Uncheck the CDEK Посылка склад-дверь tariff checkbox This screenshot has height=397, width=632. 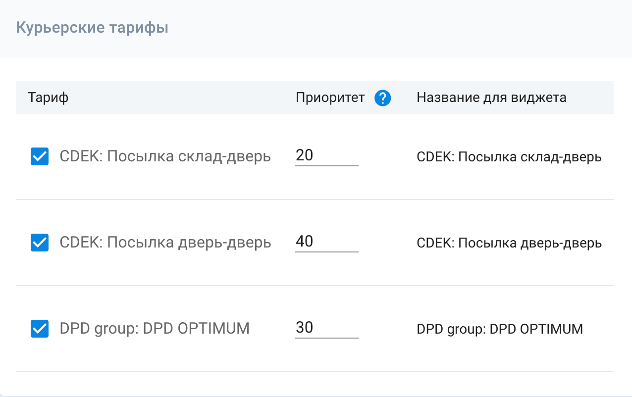40,157
